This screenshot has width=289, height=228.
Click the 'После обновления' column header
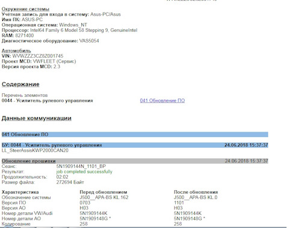click(196, 192)
